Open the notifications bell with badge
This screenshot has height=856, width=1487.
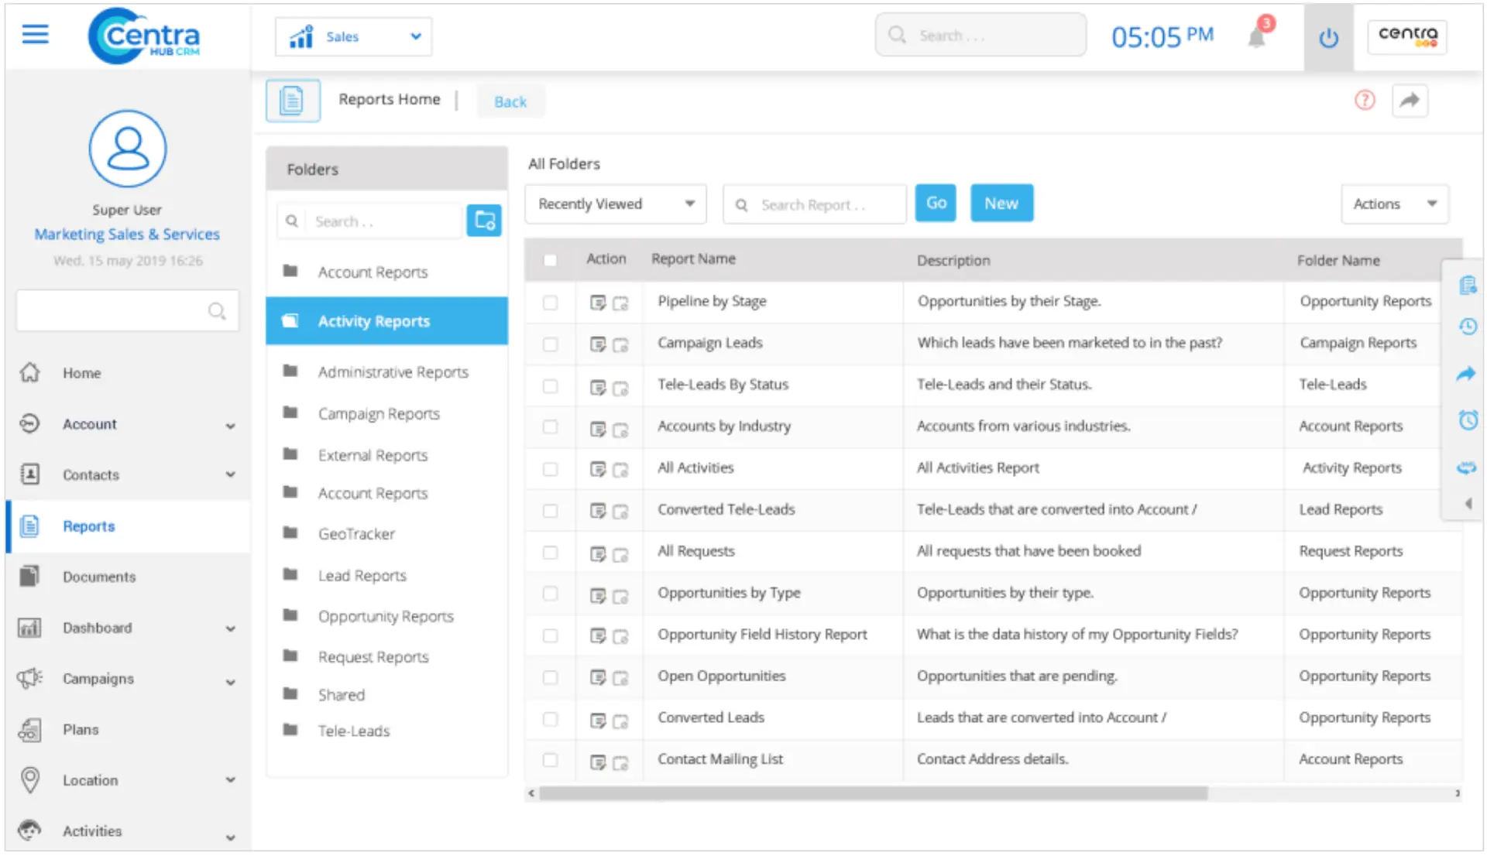[x=1256, y=36]
